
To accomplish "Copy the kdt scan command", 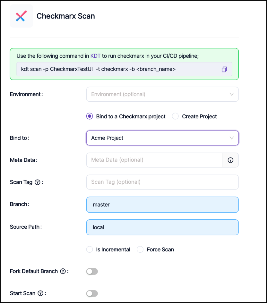I will click(x=224, y=69).
